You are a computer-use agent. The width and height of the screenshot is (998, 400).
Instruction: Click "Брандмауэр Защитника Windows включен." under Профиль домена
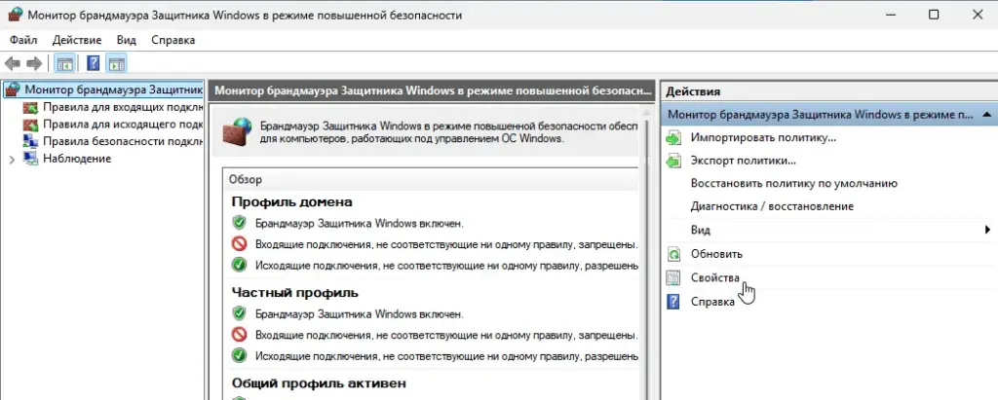360,224
